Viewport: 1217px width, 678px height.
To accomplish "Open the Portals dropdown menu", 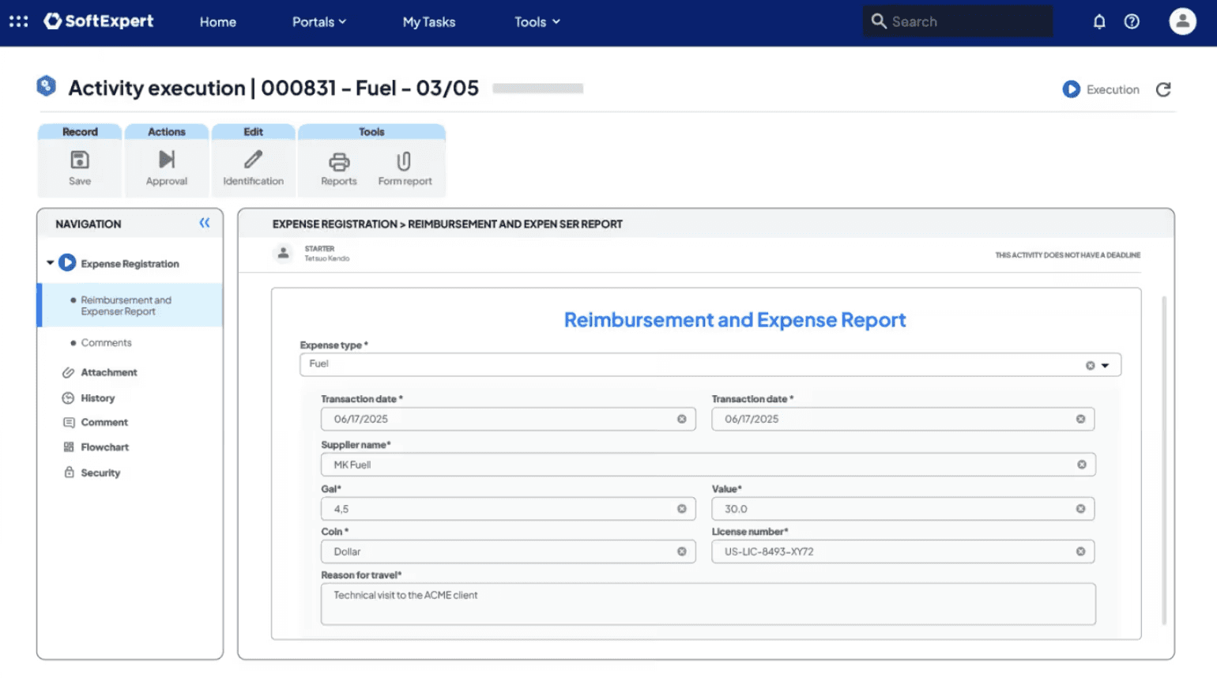I will pyautogui.click(x=319, y=22).
